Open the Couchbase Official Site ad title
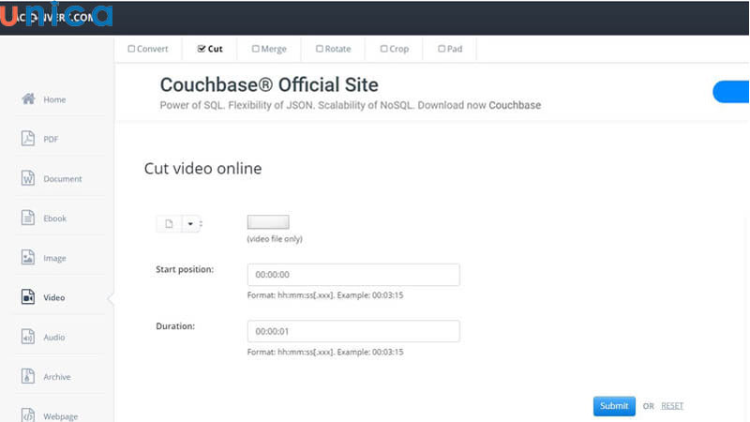The width and height of the screenshot is (750, 422). 269,84
